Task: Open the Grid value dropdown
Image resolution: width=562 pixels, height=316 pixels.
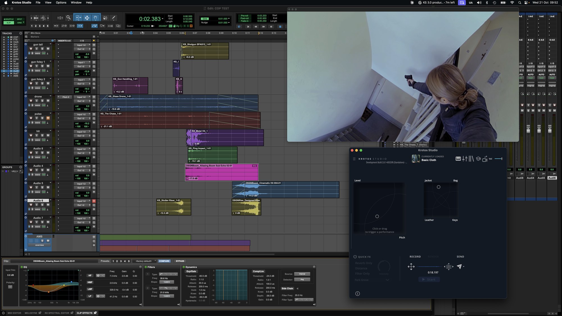Action: pos(229,19)
